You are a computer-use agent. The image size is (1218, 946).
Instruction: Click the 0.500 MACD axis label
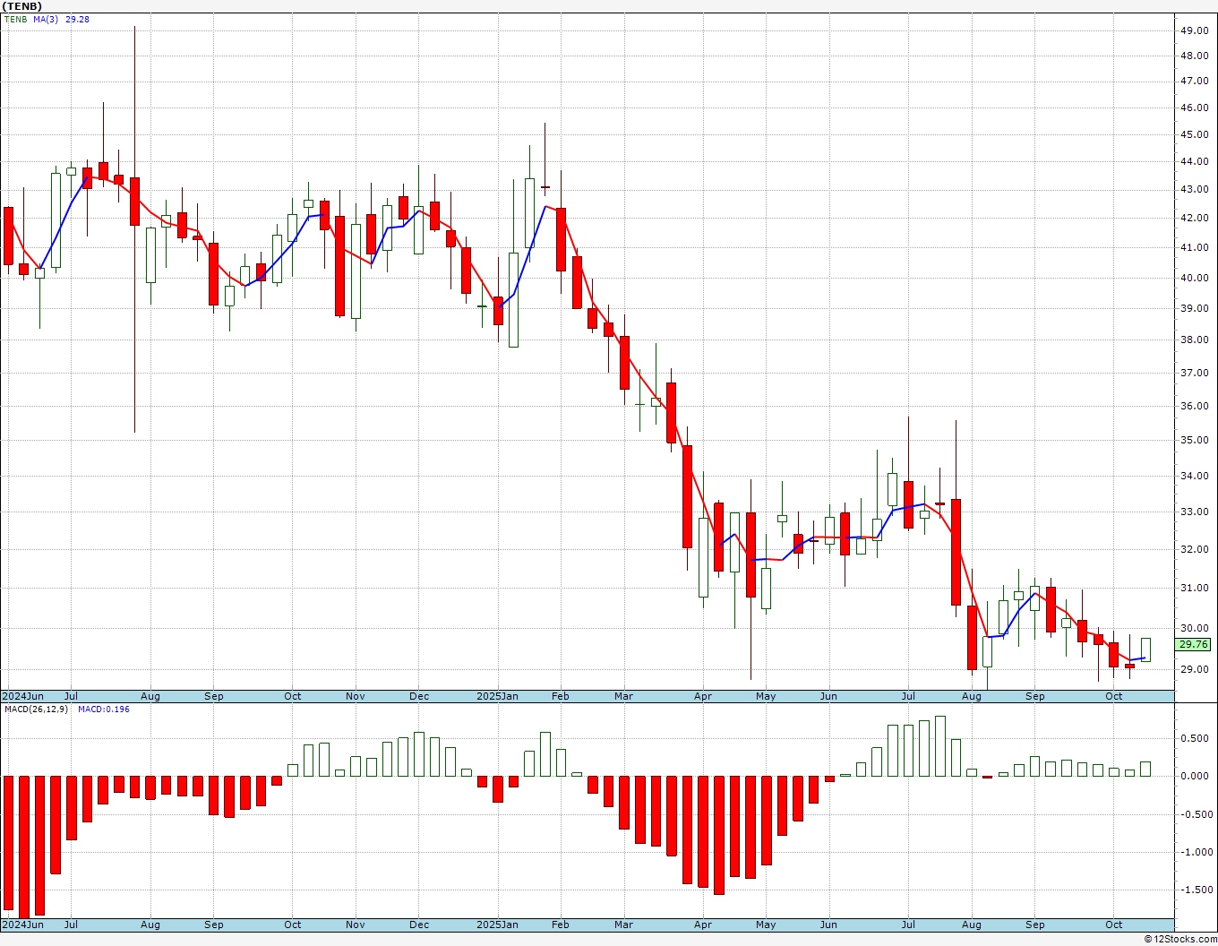[x=1196, y=738]
